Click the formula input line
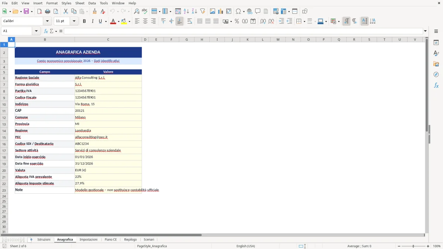Image resolution: width=443 pixels, height=249 pixels. pyautogui.click(x=243, y=31)
